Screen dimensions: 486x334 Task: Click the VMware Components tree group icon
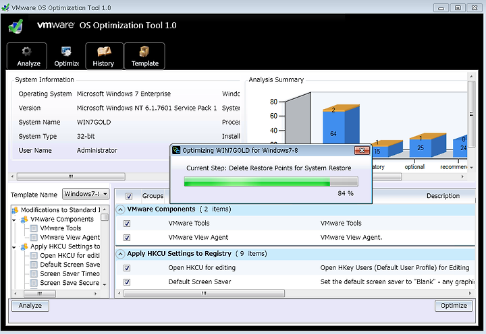(x=24, y=220)
